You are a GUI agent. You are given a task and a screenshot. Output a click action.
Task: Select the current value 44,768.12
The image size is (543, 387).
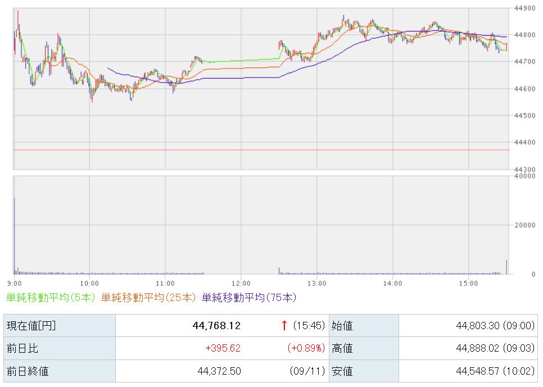(x=216, y=326)
